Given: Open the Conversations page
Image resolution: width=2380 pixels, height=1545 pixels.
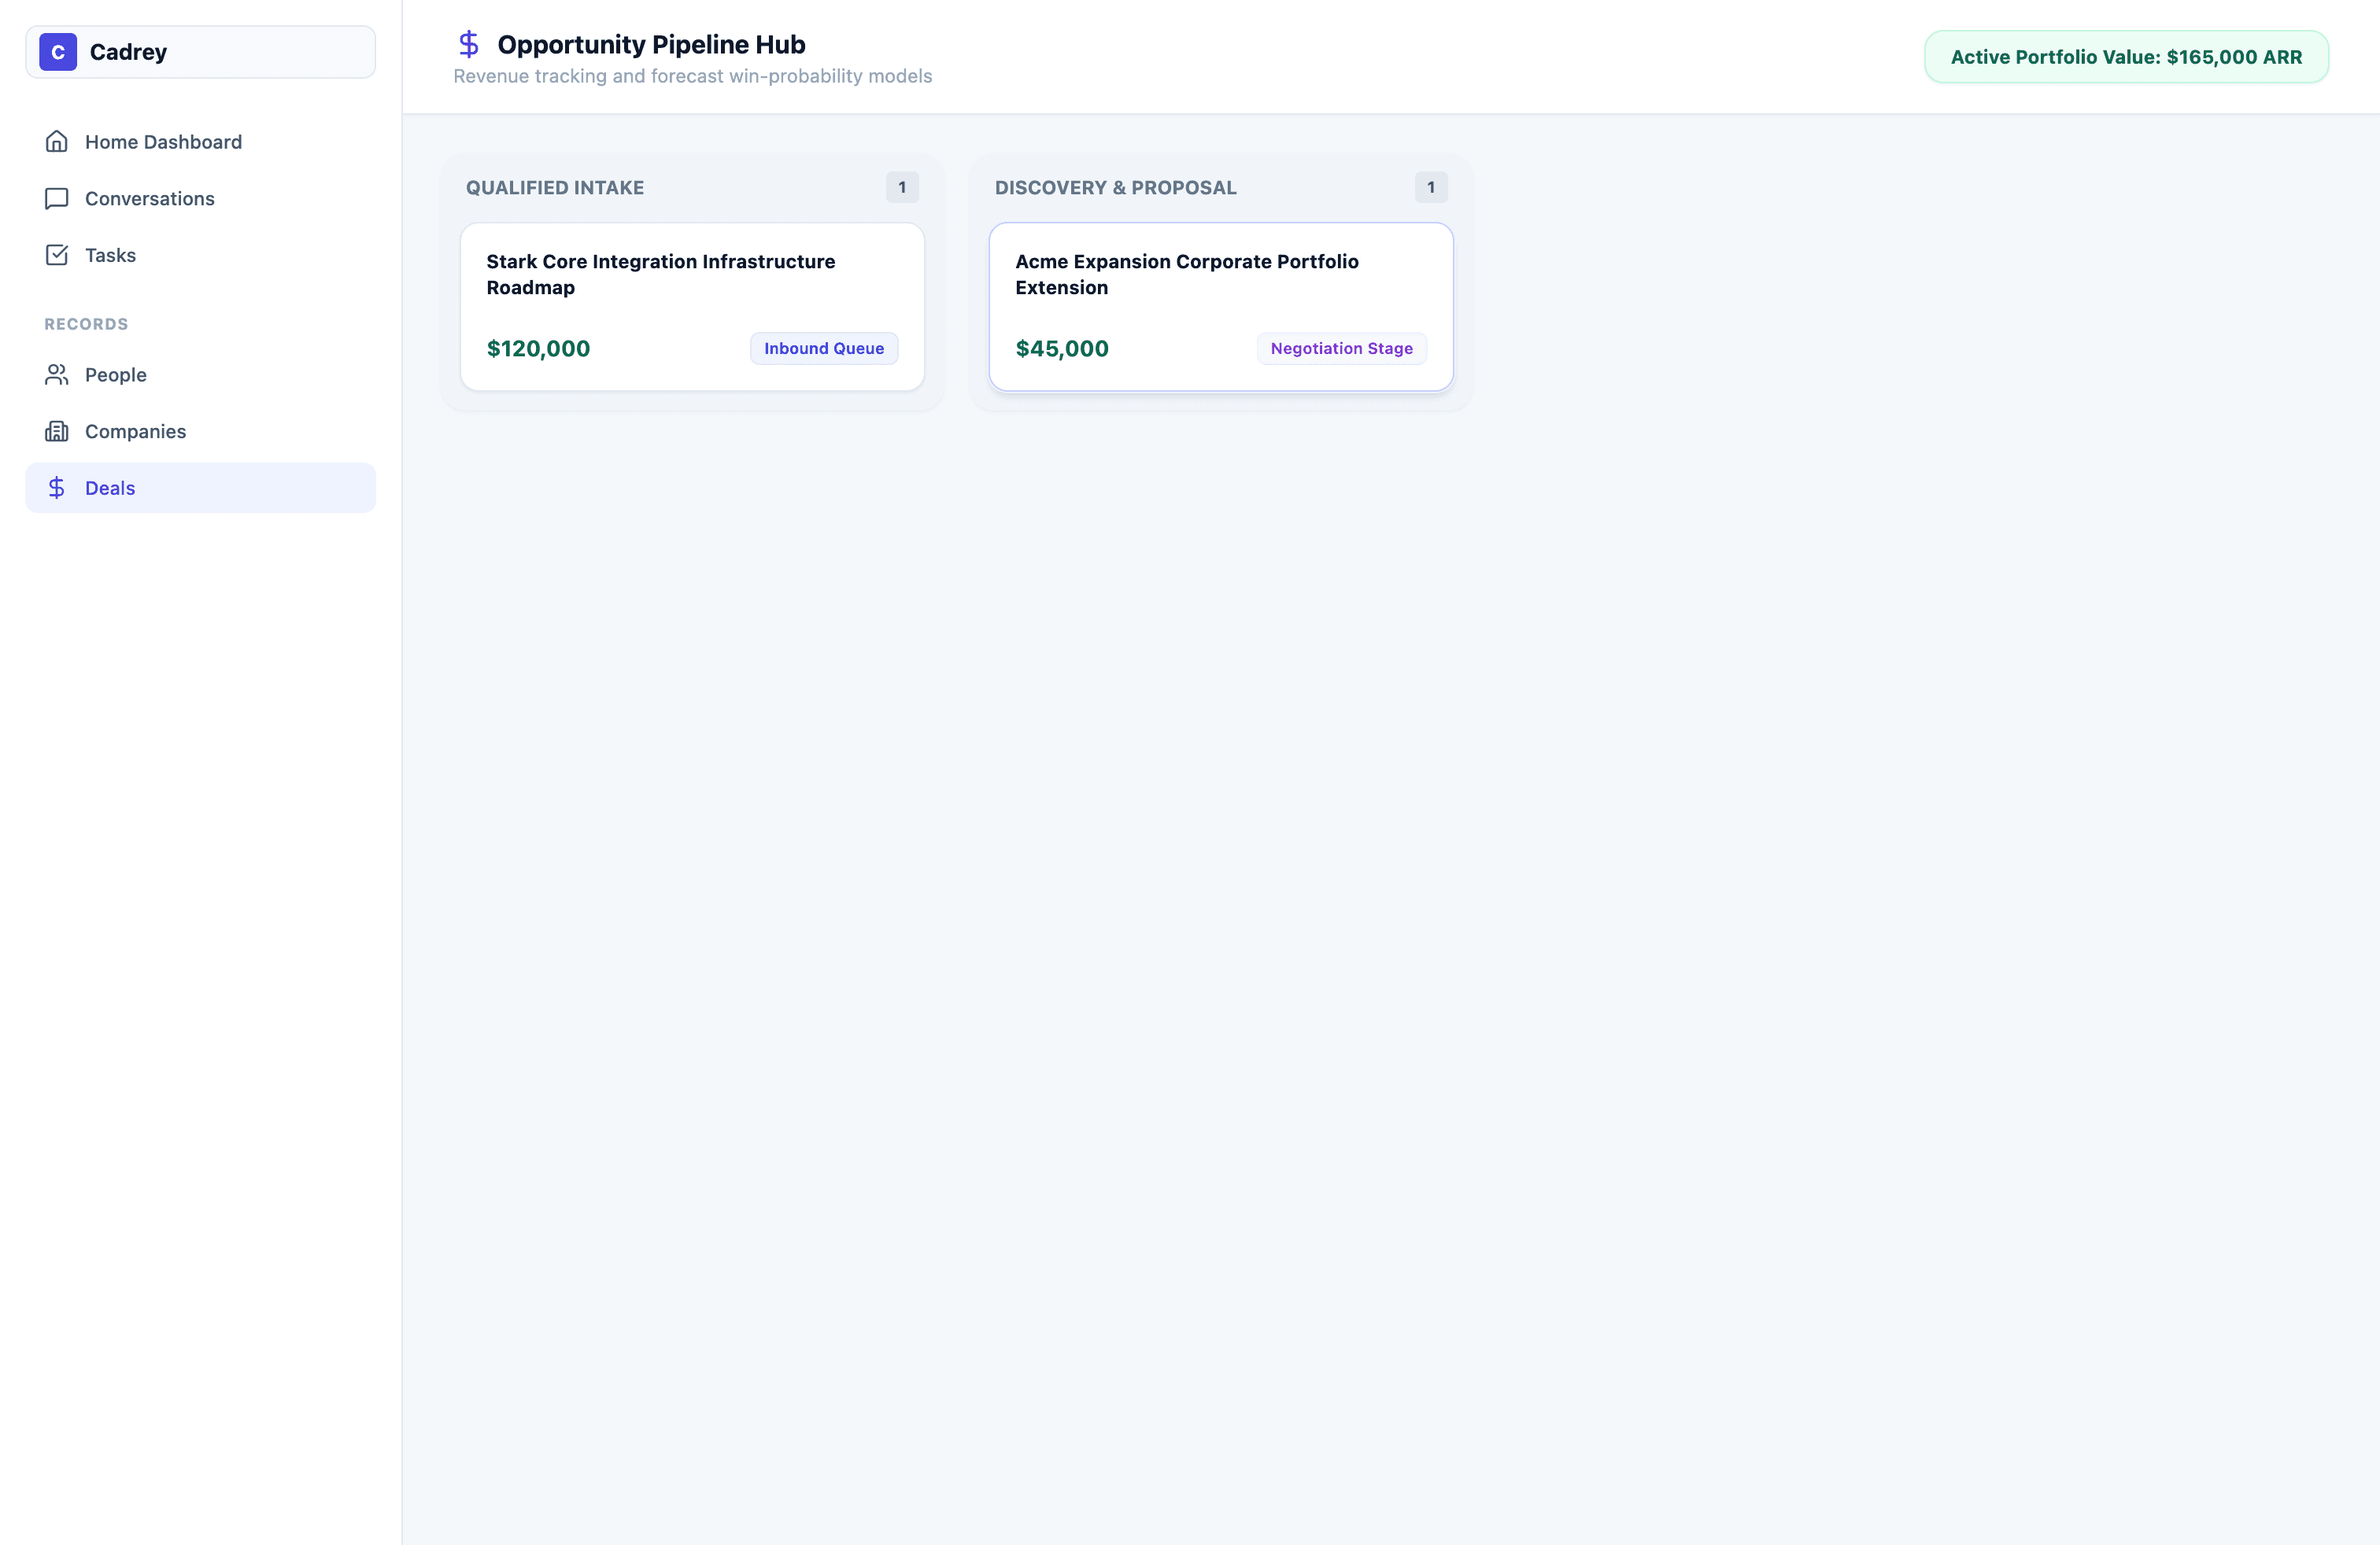Looking at the screenshot, I should (x=200, y=199).
